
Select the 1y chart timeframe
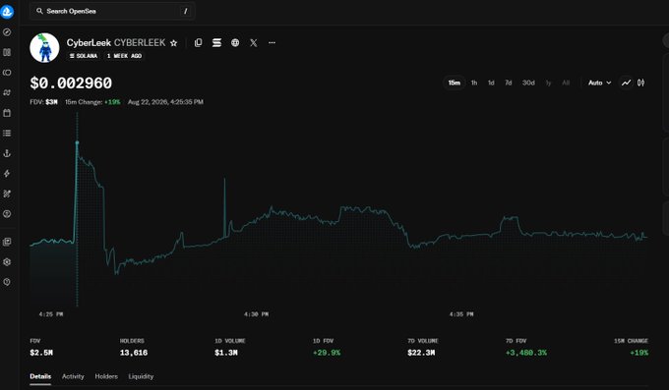(x=548, y=83)
